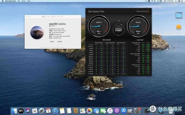Open Screenshot tool in the dock
The width and height of the screenshot is (185, 115).
click(35, 111)
